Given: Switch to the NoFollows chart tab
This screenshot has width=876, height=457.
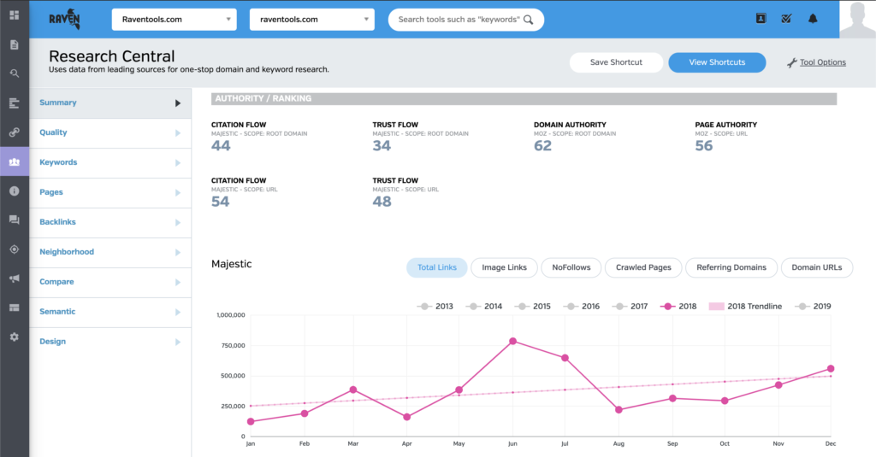Looking at the screenshot, I should (x=571, y=267).
